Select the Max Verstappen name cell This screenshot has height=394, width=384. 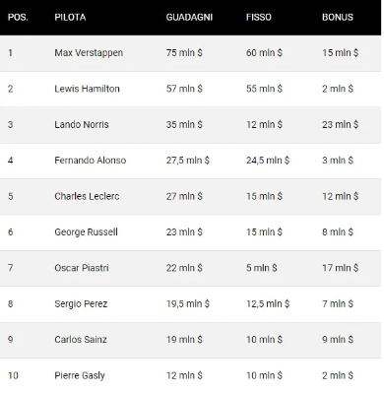89,53
